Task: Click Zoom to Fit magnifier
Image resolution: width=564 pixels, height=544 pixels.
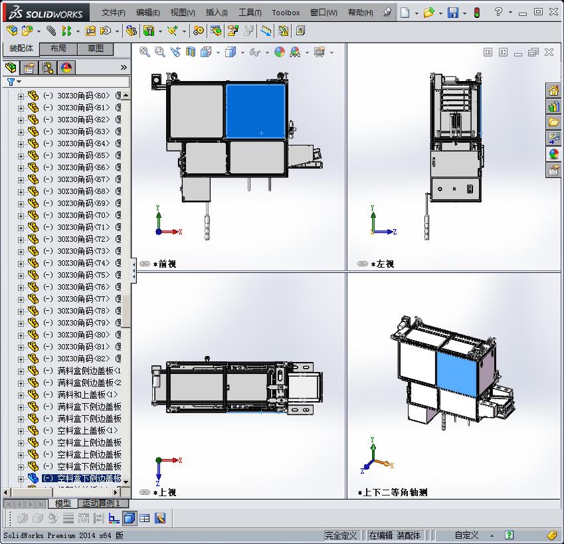Action: [x=145, y=52]
